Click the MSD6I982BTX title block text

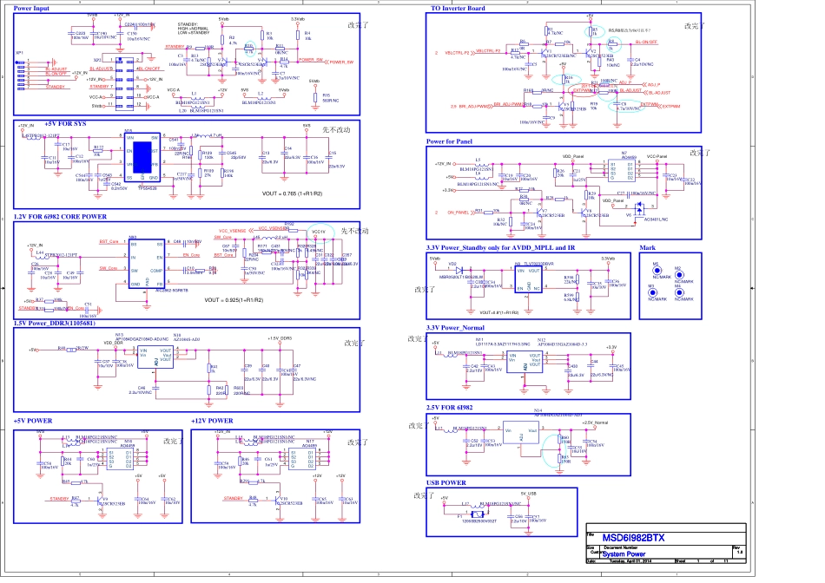pos(633,537)
